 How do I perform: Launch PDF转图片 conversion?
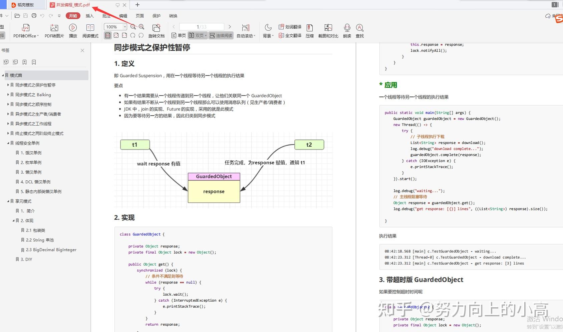point(54,31)
